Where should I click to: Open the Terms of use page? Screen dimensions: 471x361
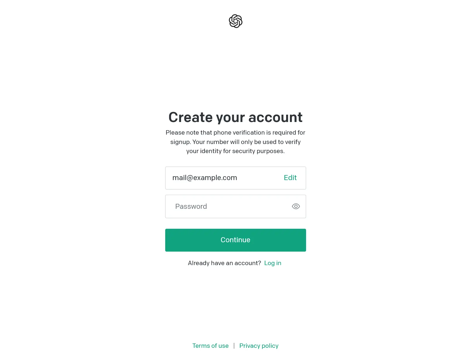210,346
